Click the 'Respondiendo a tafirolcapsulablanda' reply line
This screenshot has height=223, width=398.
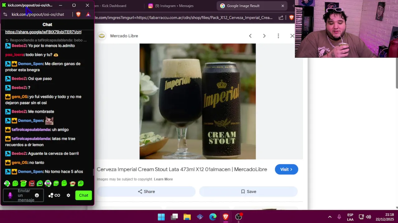coord(46,40)
